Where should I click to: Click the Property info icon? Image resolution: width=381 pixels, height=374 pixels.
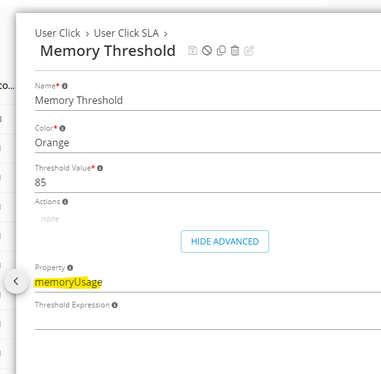tap(70, 268)
